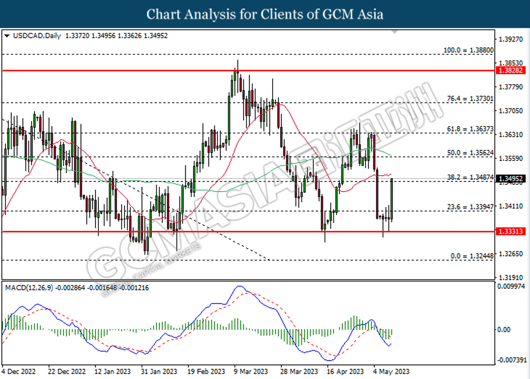Select the 0.009974 MACD axis label
This screenshot has width=530, height=379.
pyautogui.click(x=511, y=286)
